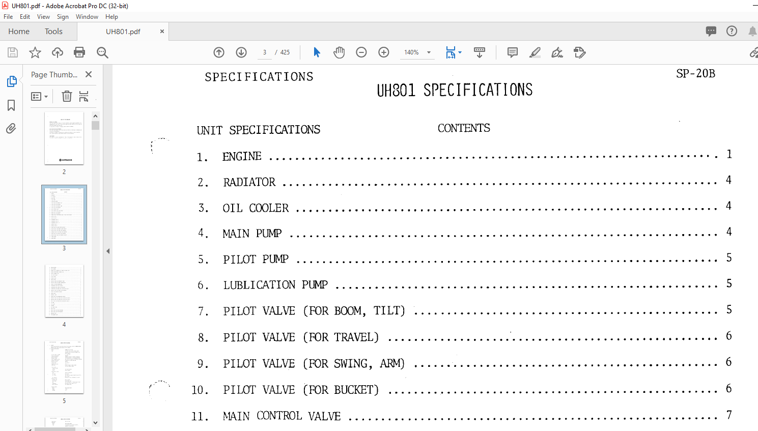Image resolution: width=758 pixels, height=431 pixels.
Task: Open the Sign document pen tool
Action: pyautogui.click(x=557, y=52)
